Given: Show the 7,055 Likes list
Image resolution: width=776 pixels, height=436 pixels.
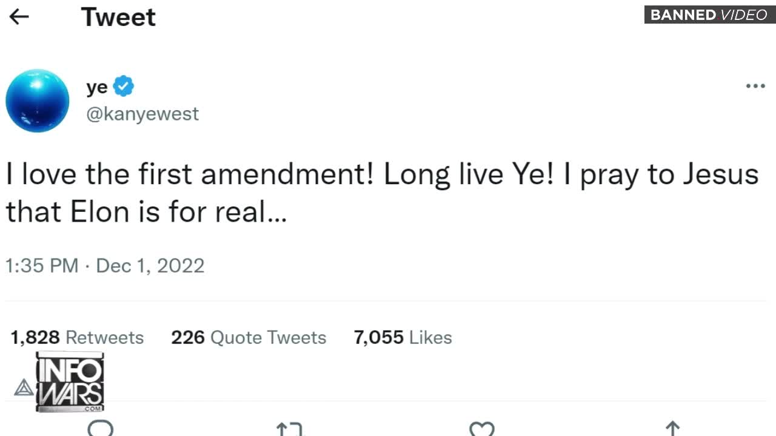Looking at the screenshot, I should [x=403, y=337].
